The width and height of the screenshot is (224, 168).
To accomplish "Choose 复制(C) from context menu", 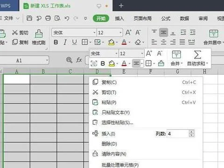I will tap(146, 82).
